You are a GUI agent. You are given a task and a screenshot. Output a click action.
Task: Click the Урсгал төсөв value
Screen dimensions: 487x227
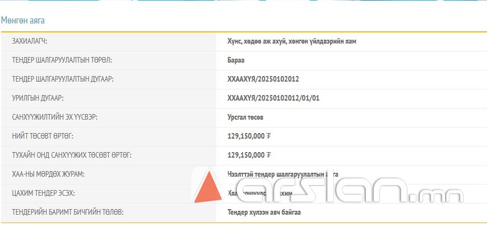tap(245, 117)
